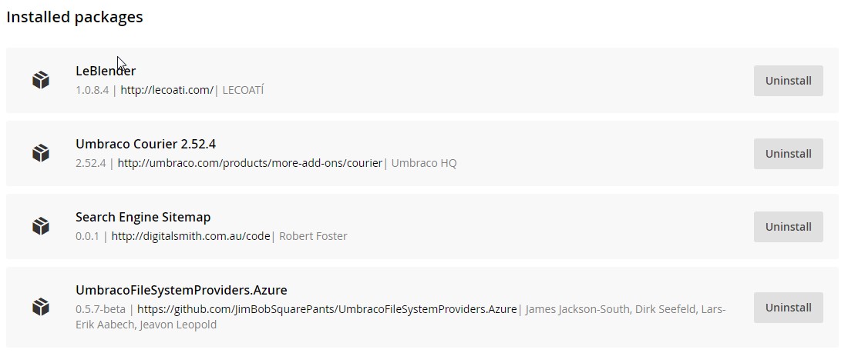Uninstall the Search Engine Sitemap package
The width and height of the screenshot is (848, 353).
point(788,227)
